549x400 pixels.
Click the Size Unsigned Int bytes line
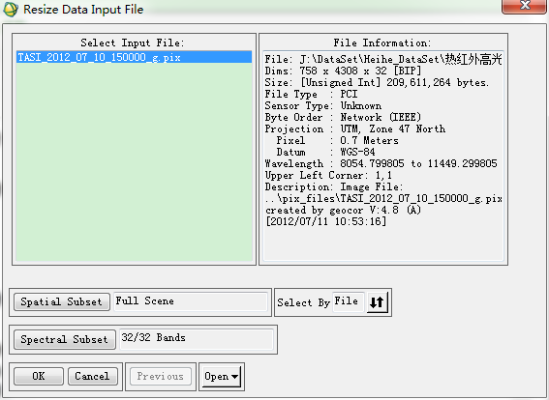(x=377, y=82)
